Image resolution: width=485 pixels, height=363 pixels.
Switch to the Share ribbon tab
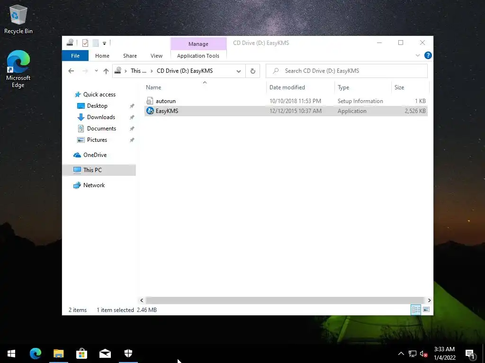(130, 56)
